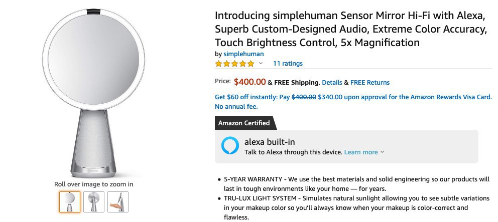Select the first front-view mirror thumbnail
Screen dimensions: 498x222
pos(69,202)
